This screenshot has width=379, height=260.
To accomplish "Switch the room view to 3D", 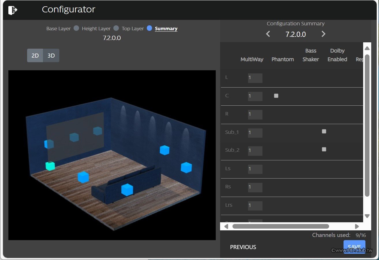I will pos(51,56).
